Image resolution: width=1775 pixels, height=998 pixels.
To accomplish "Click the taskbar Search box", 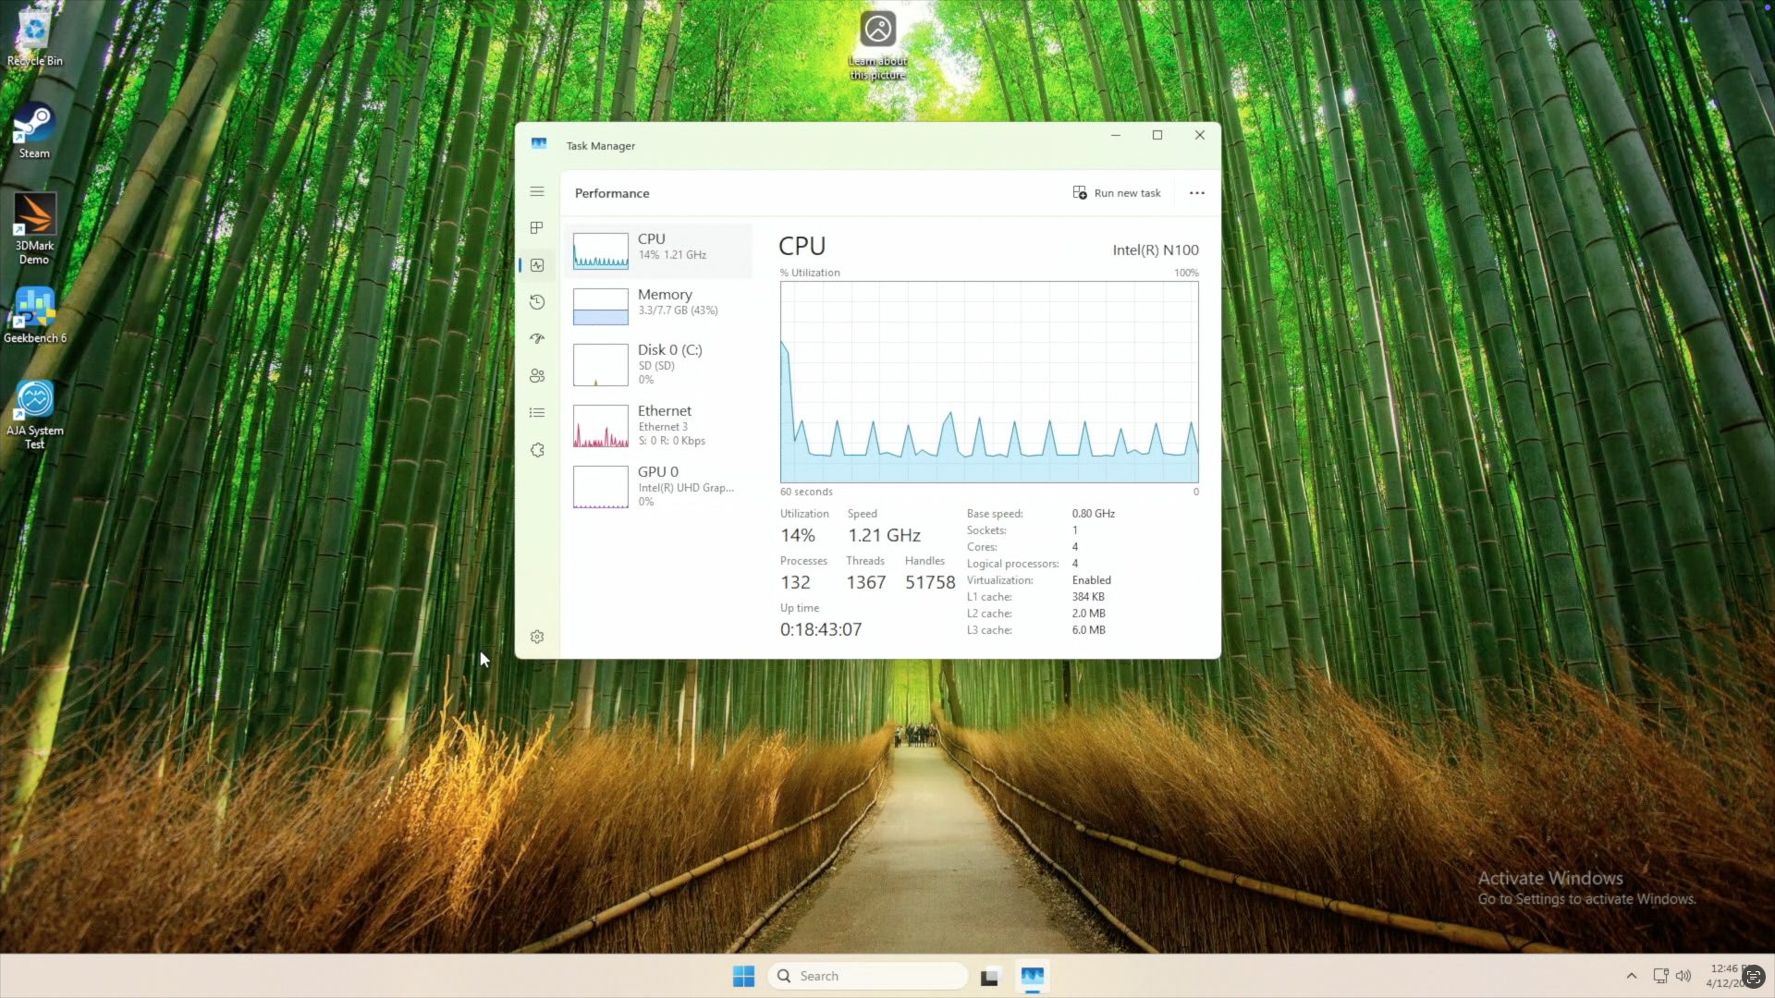I will pos(867,976).
